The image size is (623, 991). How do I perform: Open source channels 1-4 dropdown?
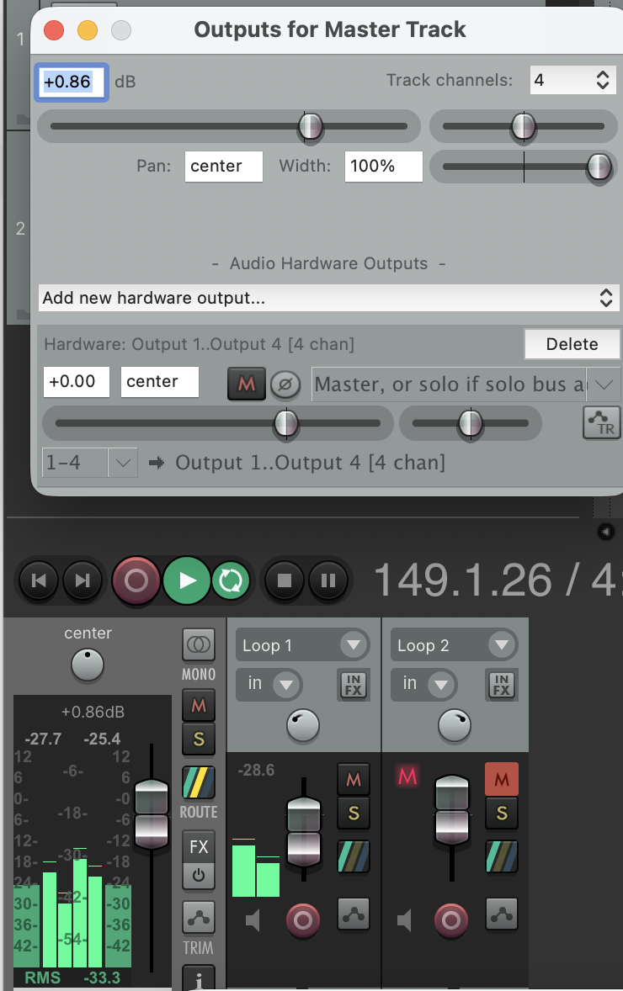pyautogui.click(x=89, y=463)
